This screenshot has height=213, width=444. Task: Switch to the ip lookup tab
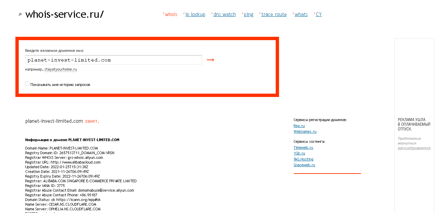[195, 14]
